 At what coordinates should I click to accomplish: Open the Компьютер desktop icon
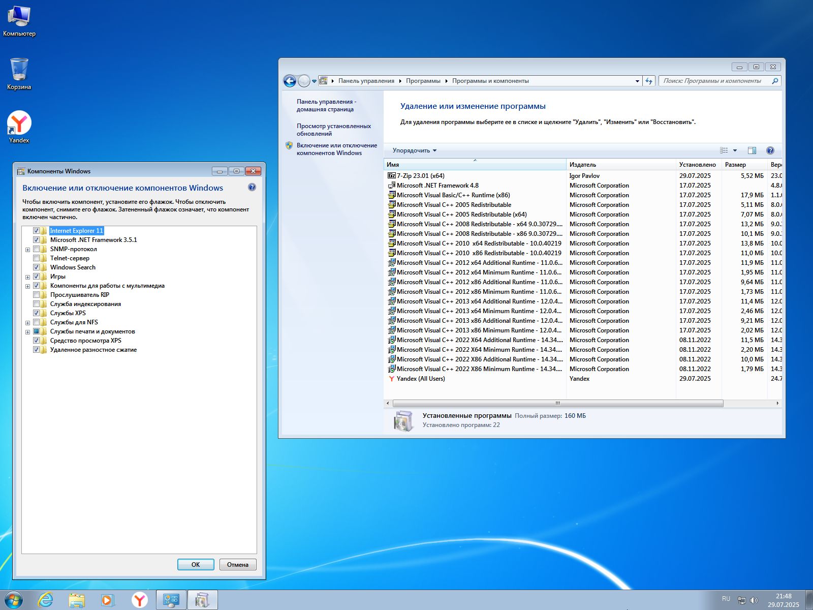(19, 21)
